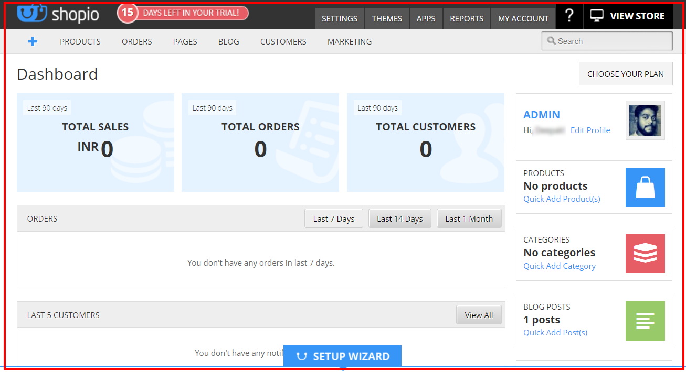686x372 pixels.
Task: Open the MARKETING tab
Action: [x=349, y=41]
